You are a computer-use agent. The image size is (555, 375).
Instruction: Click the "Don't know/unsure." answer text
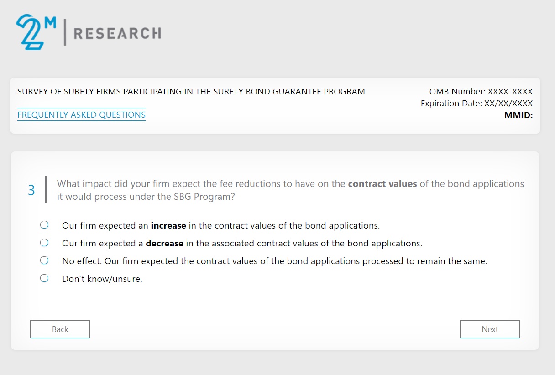[x=102, y=279]
